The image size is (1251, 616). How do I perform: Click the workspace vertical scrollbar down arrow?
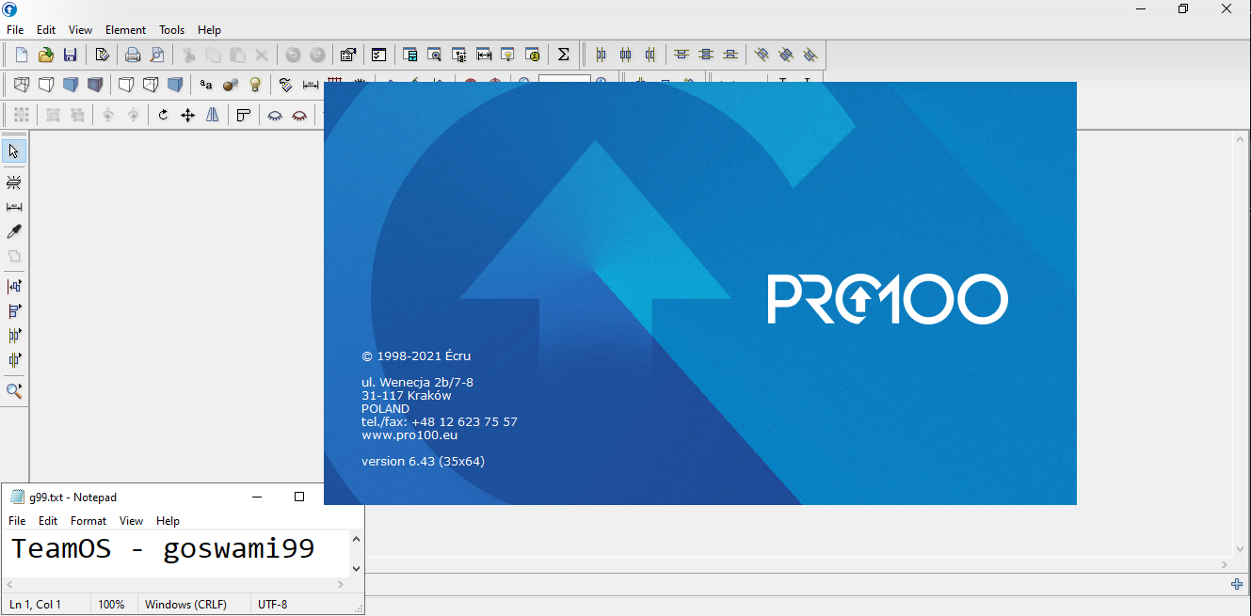point(1241,548)
